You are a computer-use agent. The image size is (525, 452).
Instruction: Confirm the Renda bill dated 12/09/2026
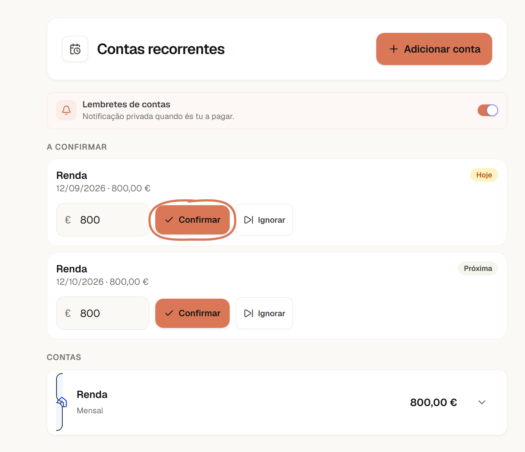[x=192, y=220]
